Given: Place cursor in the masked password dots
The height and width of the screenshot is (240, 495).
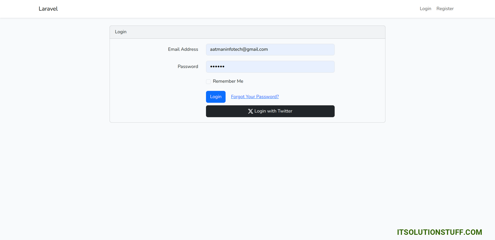Looking at the screenshot, I should [x=217, y=67].
